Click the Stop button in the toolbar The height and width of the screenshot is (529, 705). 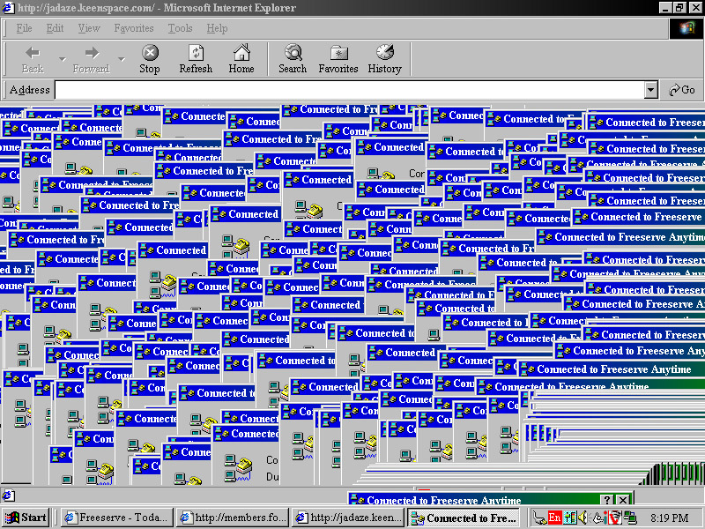point(150,59)
